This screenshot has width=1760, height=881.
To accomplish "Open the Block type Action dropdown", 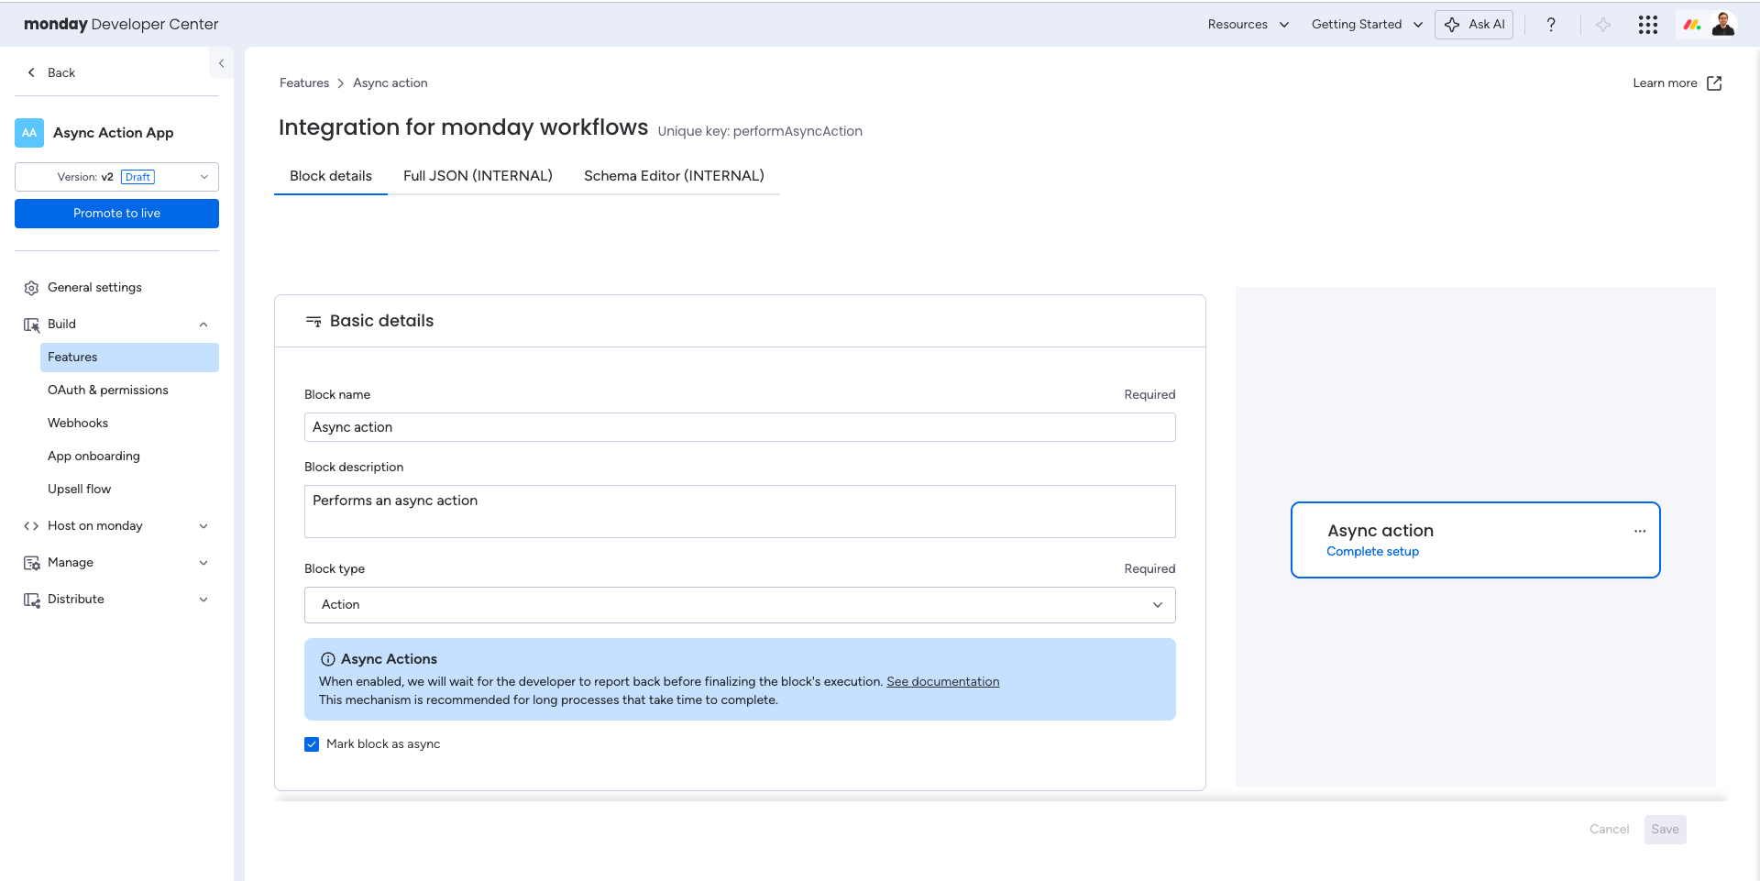I will click(x=740, y=605).
